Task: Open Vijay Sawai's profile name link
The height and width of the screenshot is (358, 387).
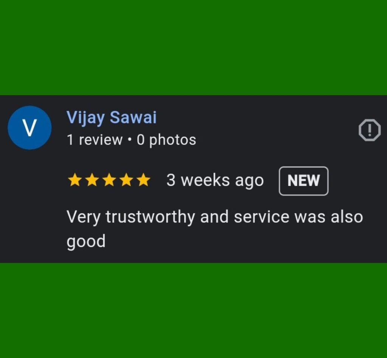Action: click(111, 117)
